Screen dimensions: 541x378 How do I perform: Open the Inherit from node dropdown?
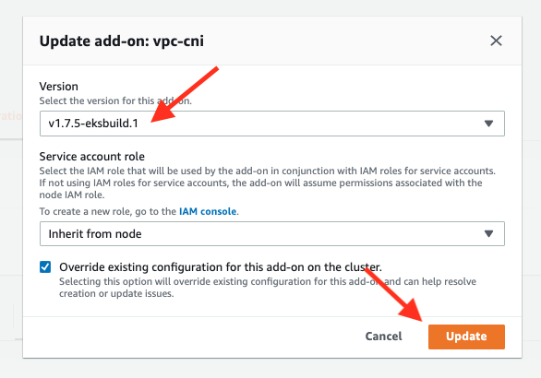271,233
